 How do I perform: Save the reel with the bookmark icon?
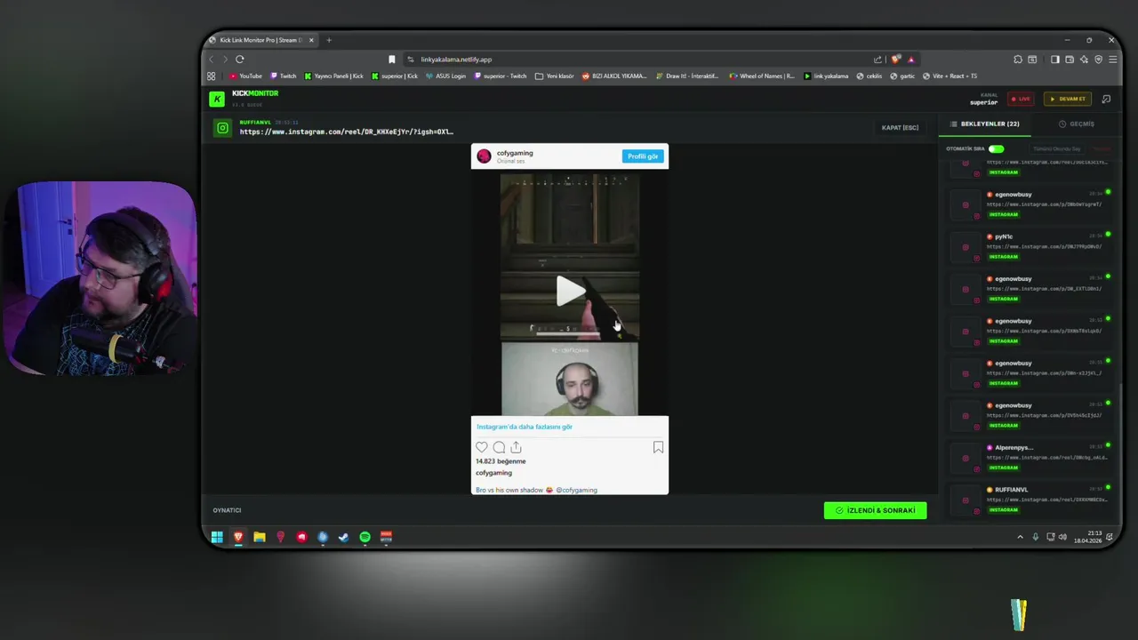point(658,447)
